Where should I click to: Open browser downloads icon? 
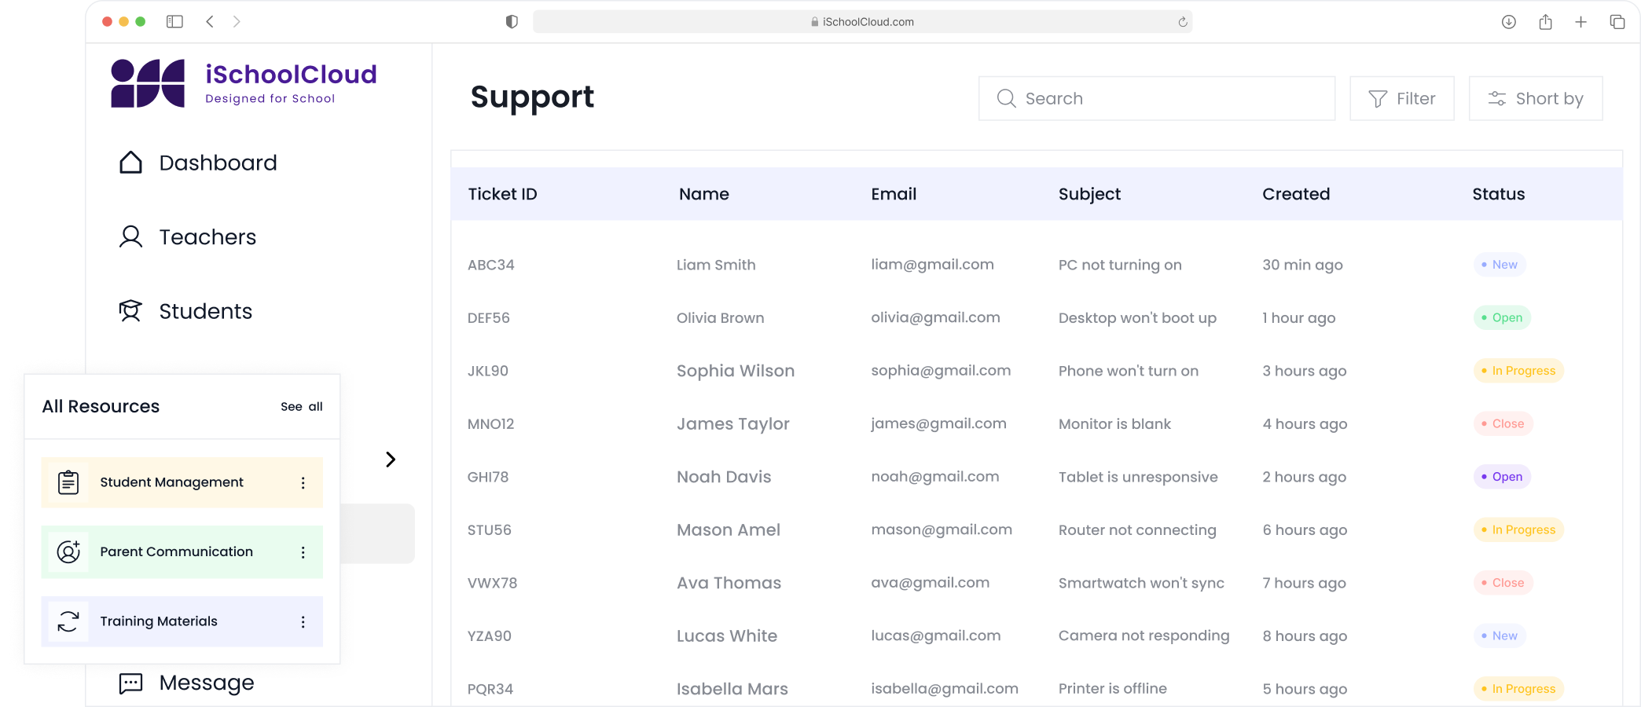pos(1508,22)
